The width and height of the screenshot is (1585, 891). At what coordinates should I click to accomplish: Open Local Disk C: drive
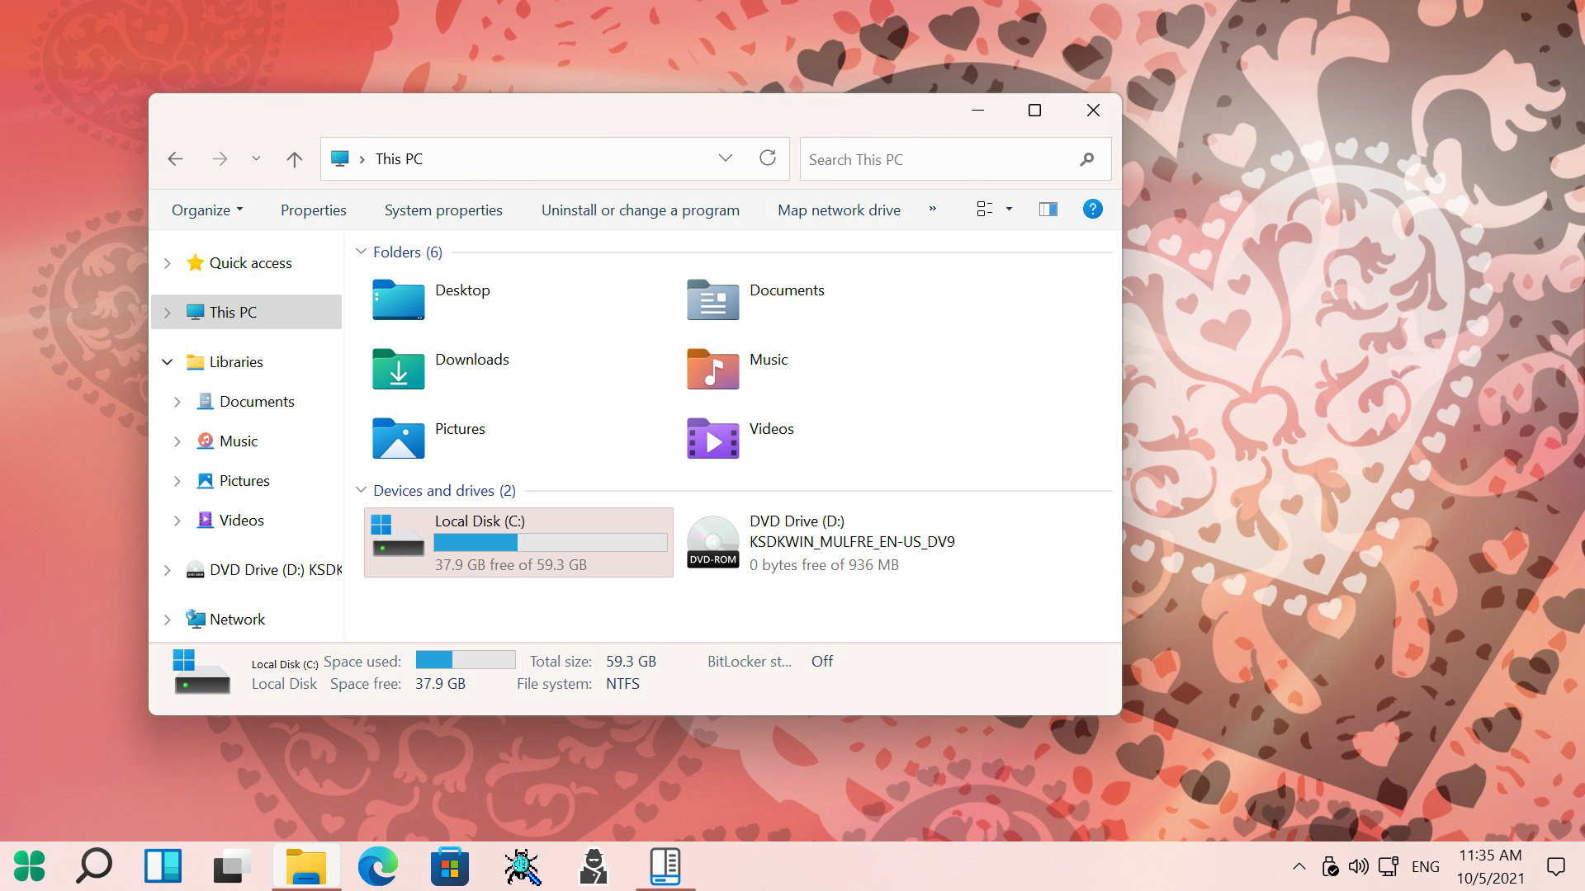(519, 542)
